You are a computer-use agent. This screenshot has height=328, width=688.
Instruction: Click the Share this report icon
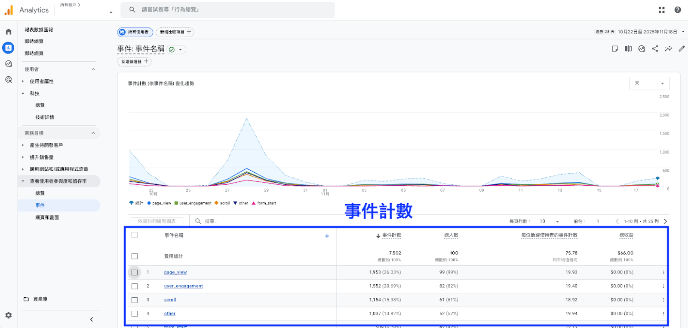655,49
